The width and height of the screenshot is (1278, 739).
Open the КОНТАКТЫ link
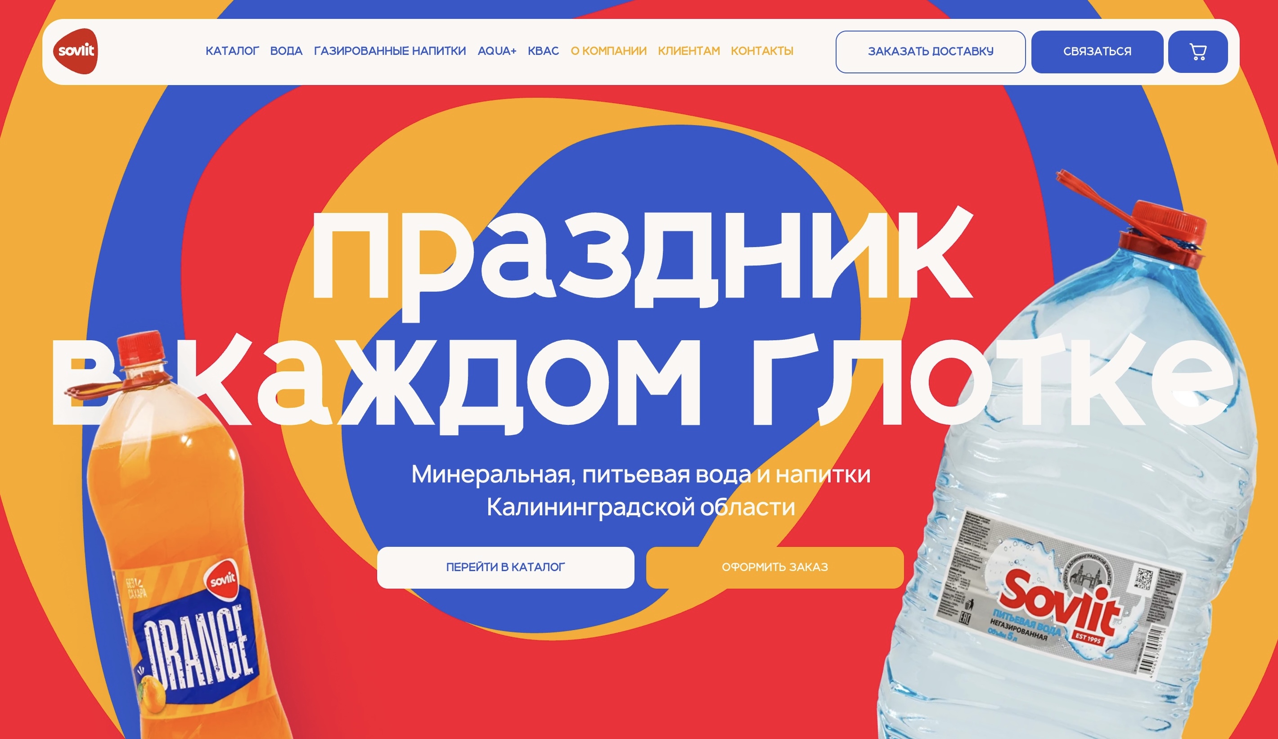pyautogui.click(x=762, y=51)
